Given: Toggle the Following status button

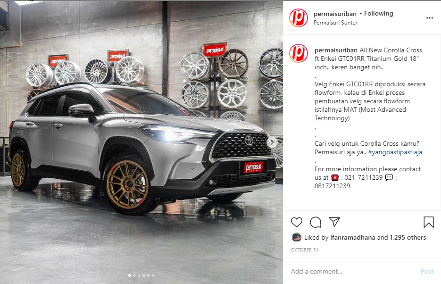Looking at the screenshot, I should pyautogui.click(x=379, y=13).
